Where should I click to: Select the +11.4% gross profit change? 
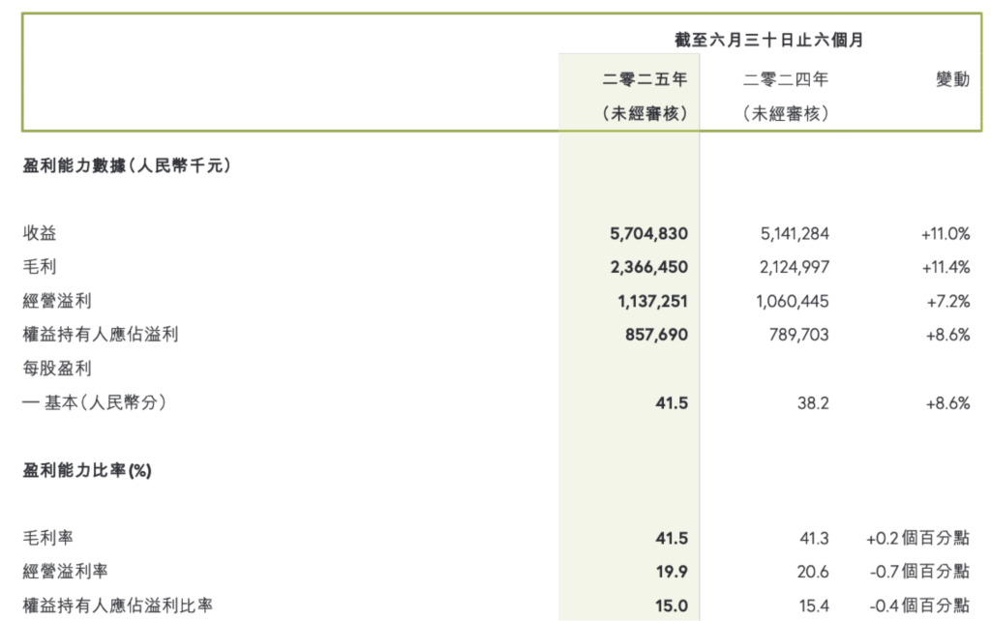point(946,267)
